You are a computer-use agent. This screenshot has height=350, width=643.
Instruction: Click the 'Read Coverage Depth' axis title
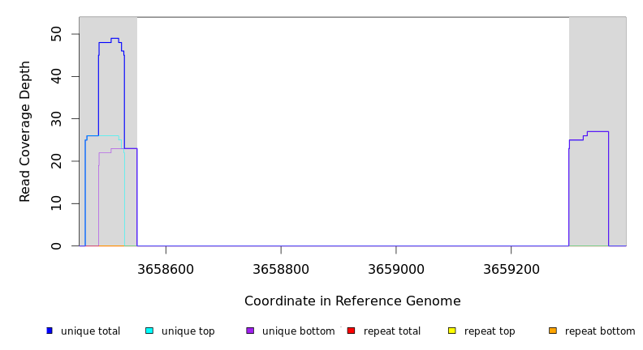(25, 131)
